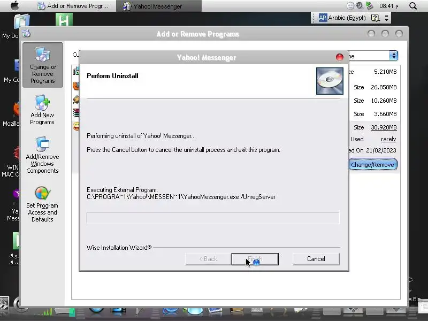Open the Sort by dropdown arrow

(x=393, y=56)
